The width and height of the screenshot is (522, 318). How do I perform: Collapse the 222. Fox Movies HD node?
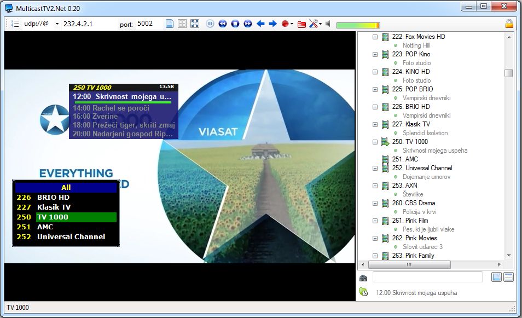375,37
